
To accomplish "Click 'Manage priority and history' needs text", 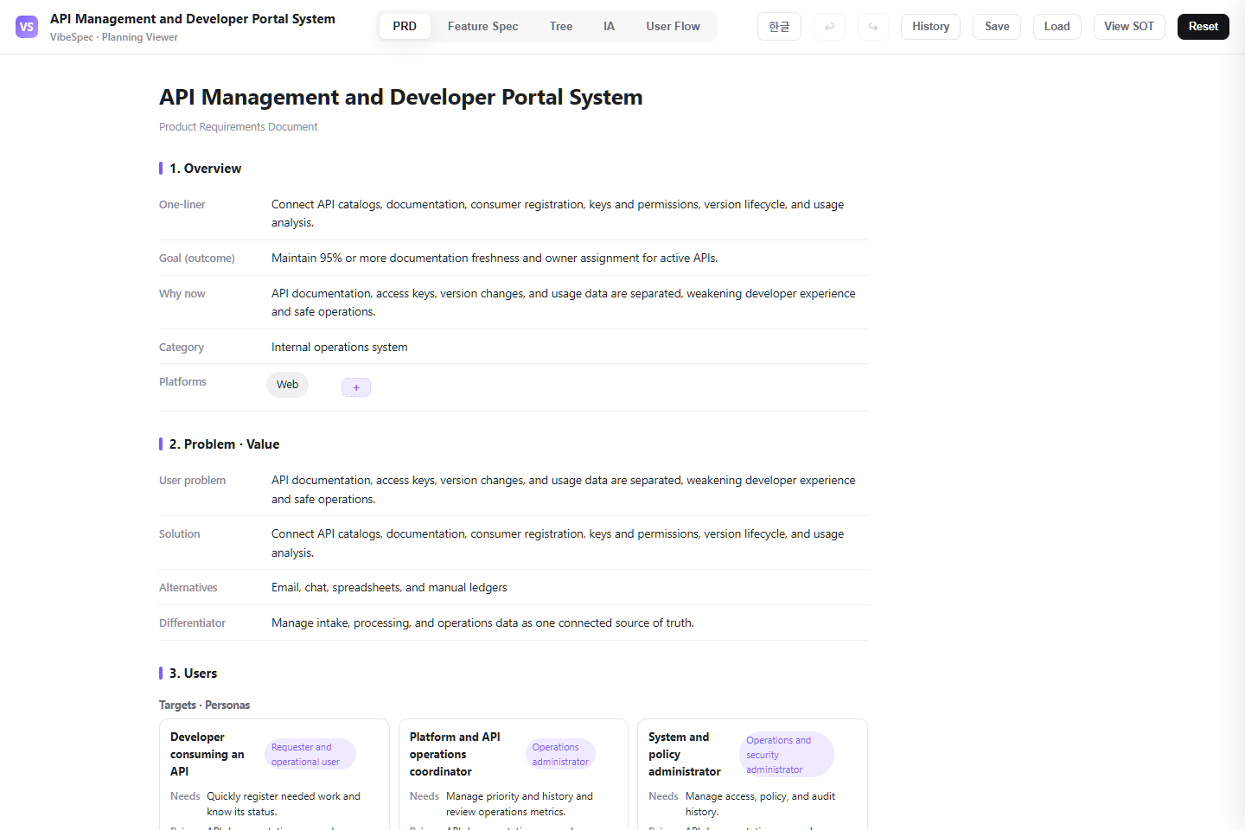I will pos(520,804).
